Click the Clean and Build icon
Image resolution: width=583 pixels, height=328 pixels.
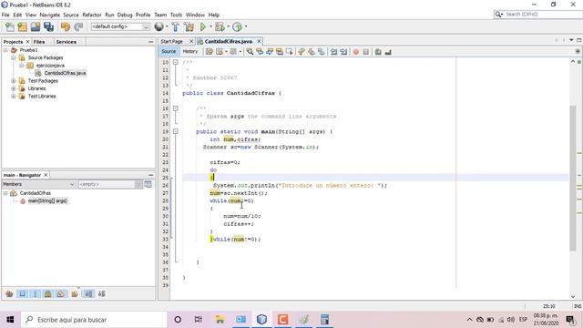tap(189, 26)
